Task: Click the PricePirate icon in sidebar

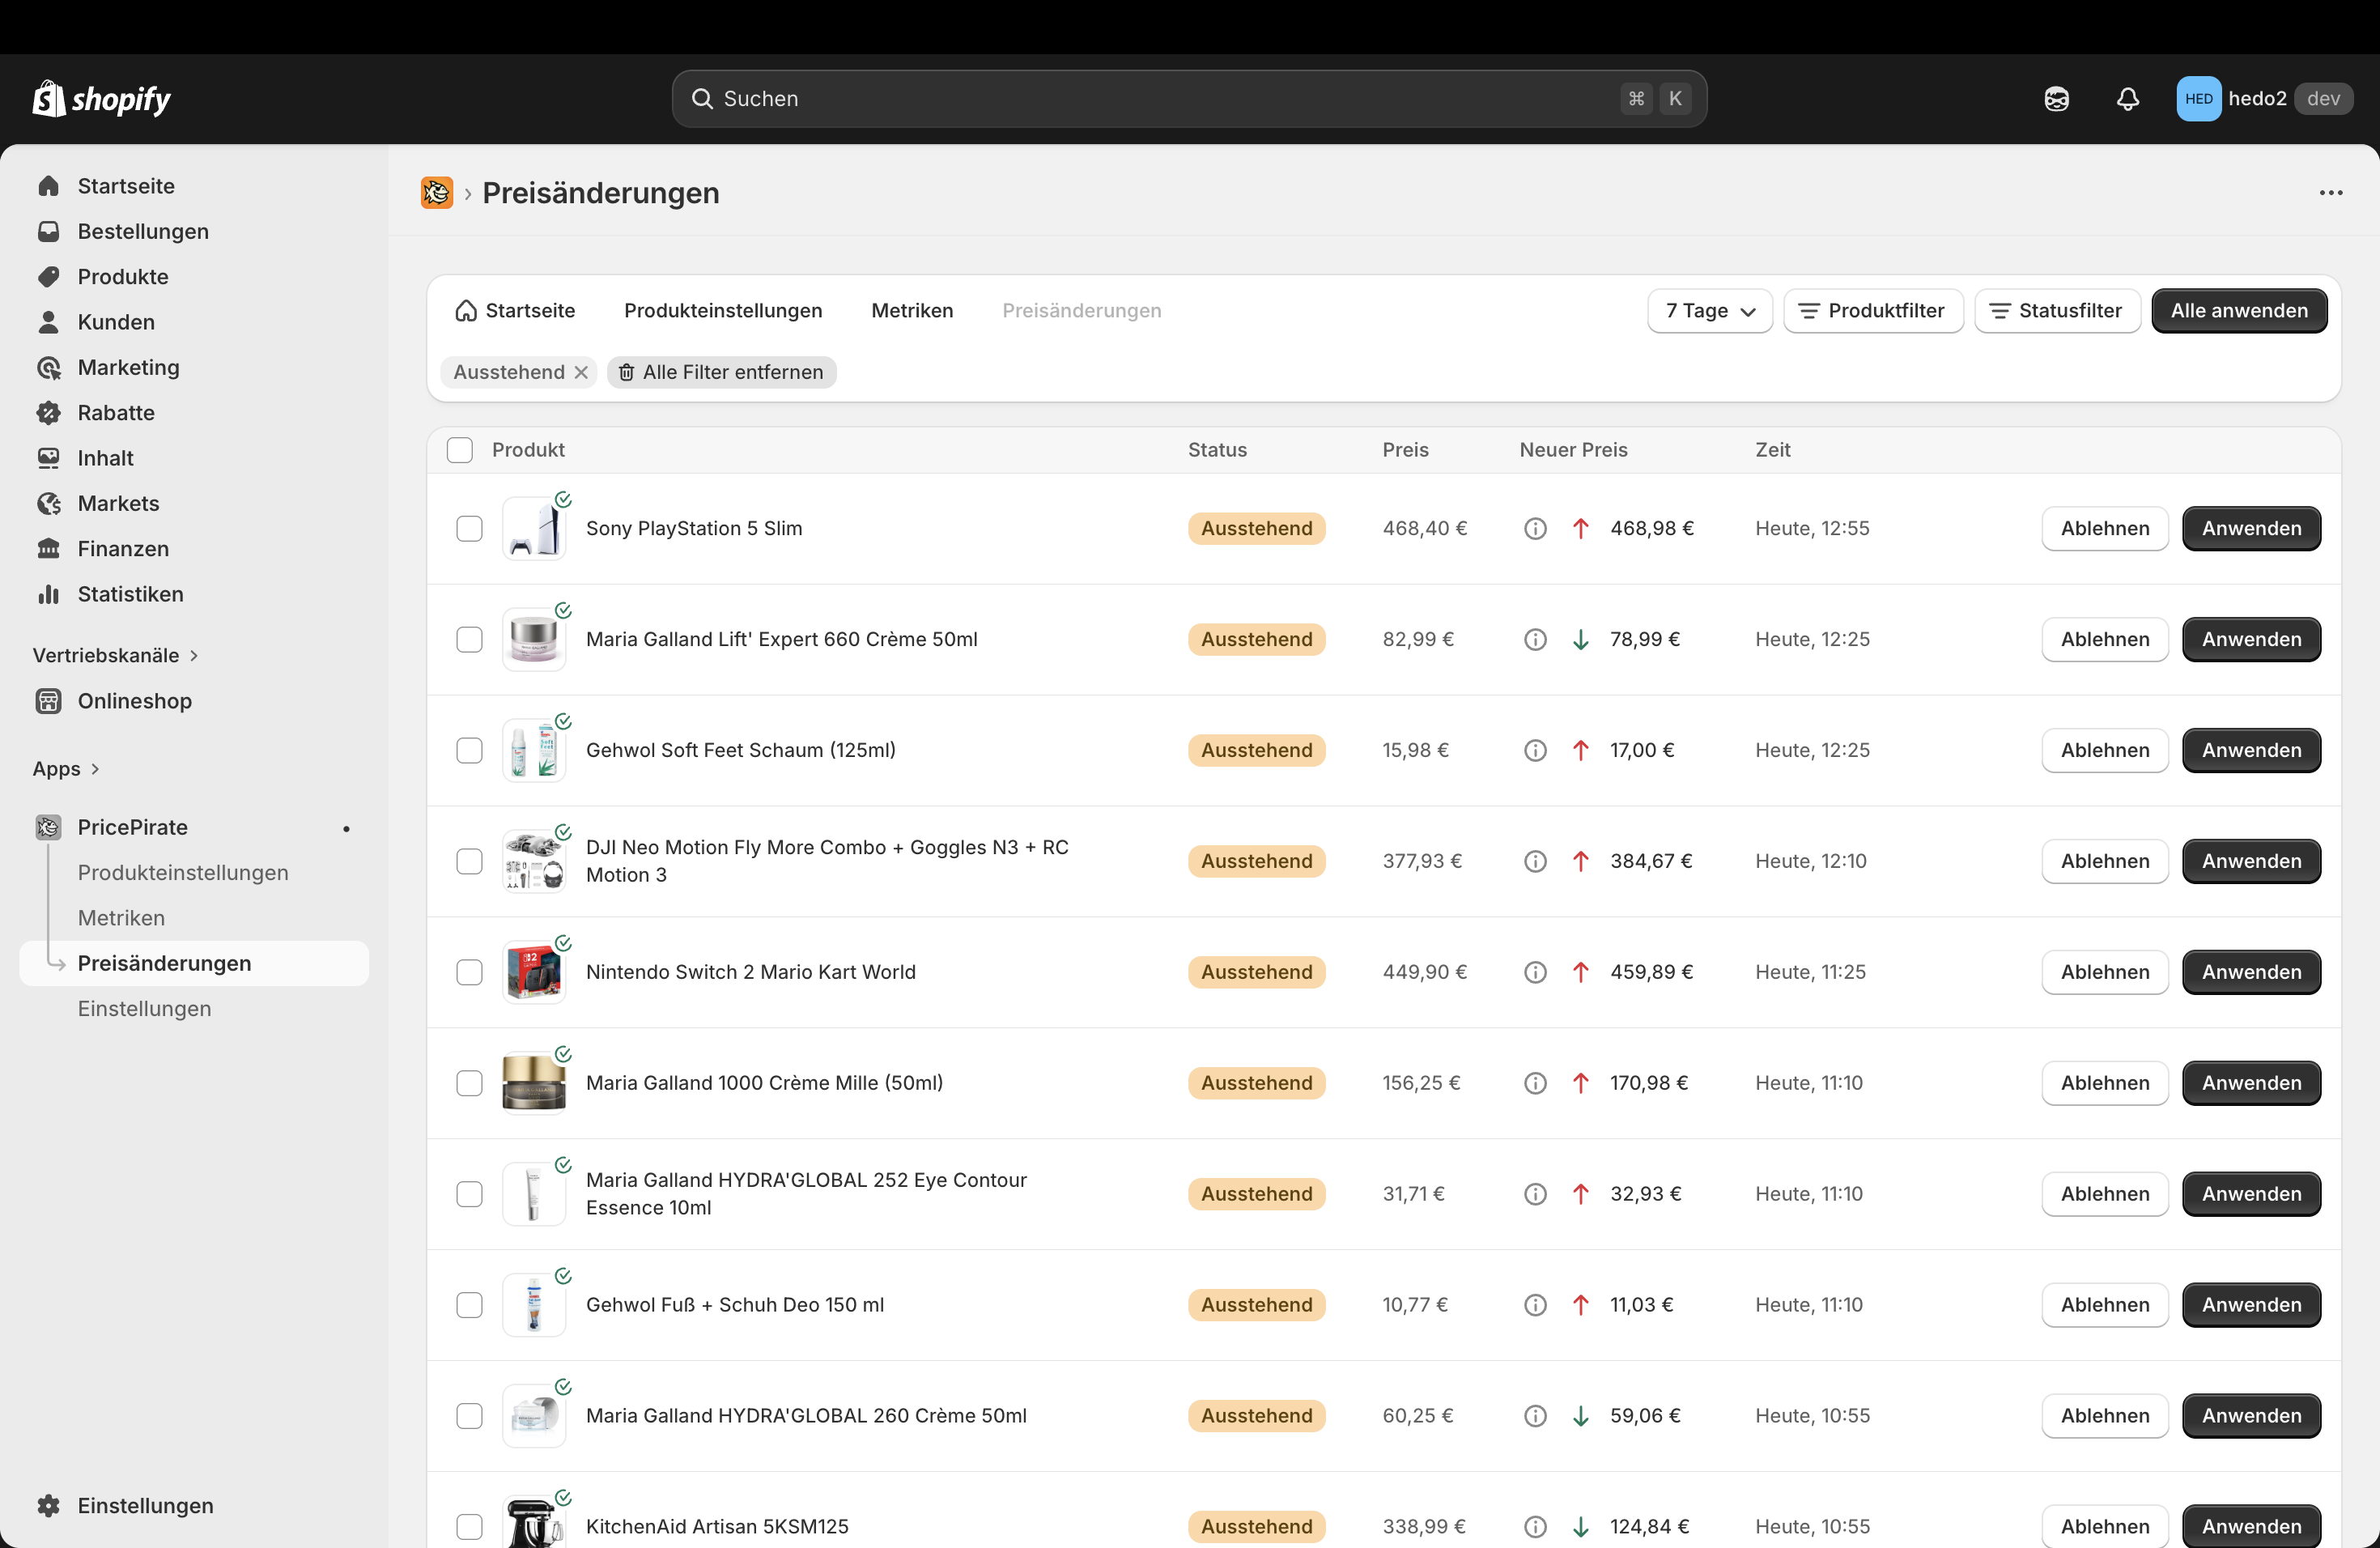Action: 48,827
